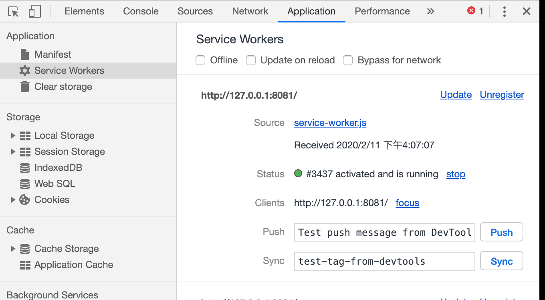This screenshot has height=300, width=545.
Task: Click the Cookies icon in sidebar
Action: [x=25, y=200]
